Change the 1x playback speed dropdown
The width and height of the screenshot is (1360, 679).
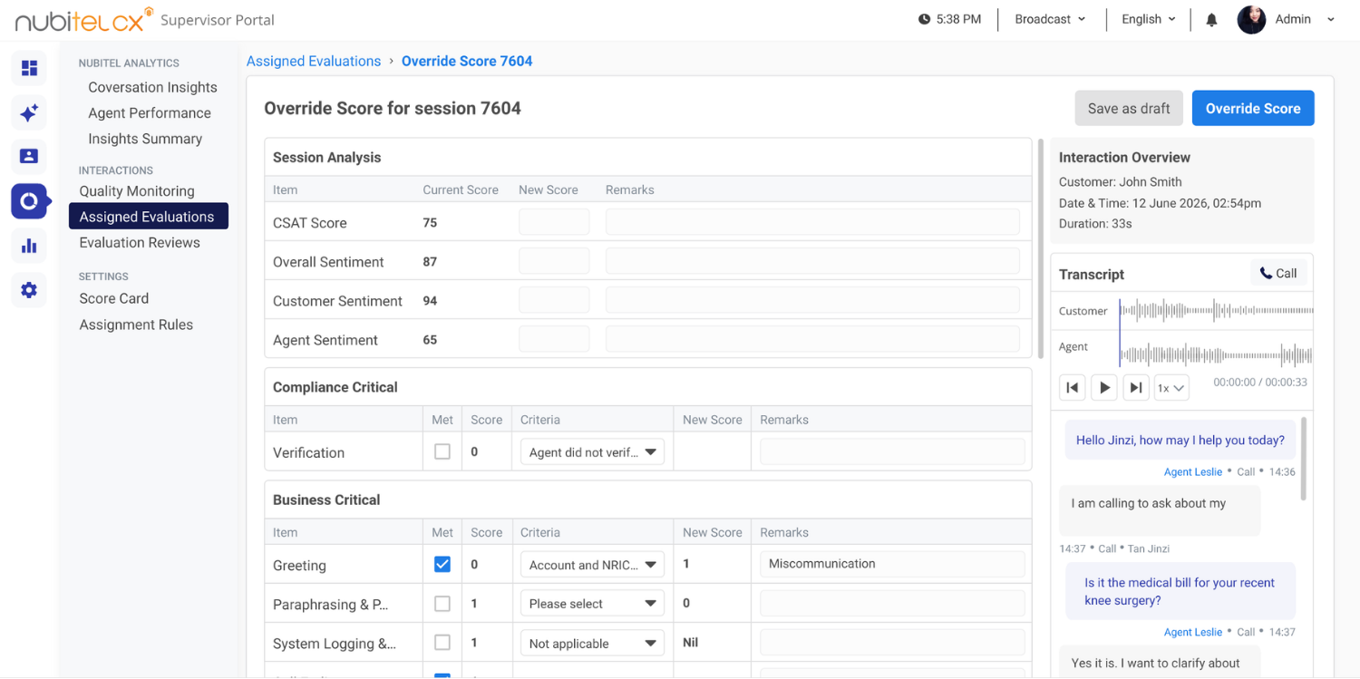(1171, 388)
